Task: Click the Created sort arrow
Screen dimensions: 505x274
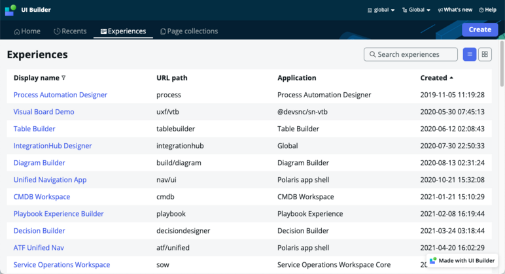Action: click(451, 78)
